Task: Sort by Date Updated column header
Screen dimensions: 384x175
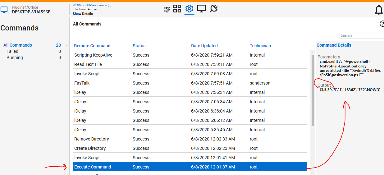Action: pos(204,46)
